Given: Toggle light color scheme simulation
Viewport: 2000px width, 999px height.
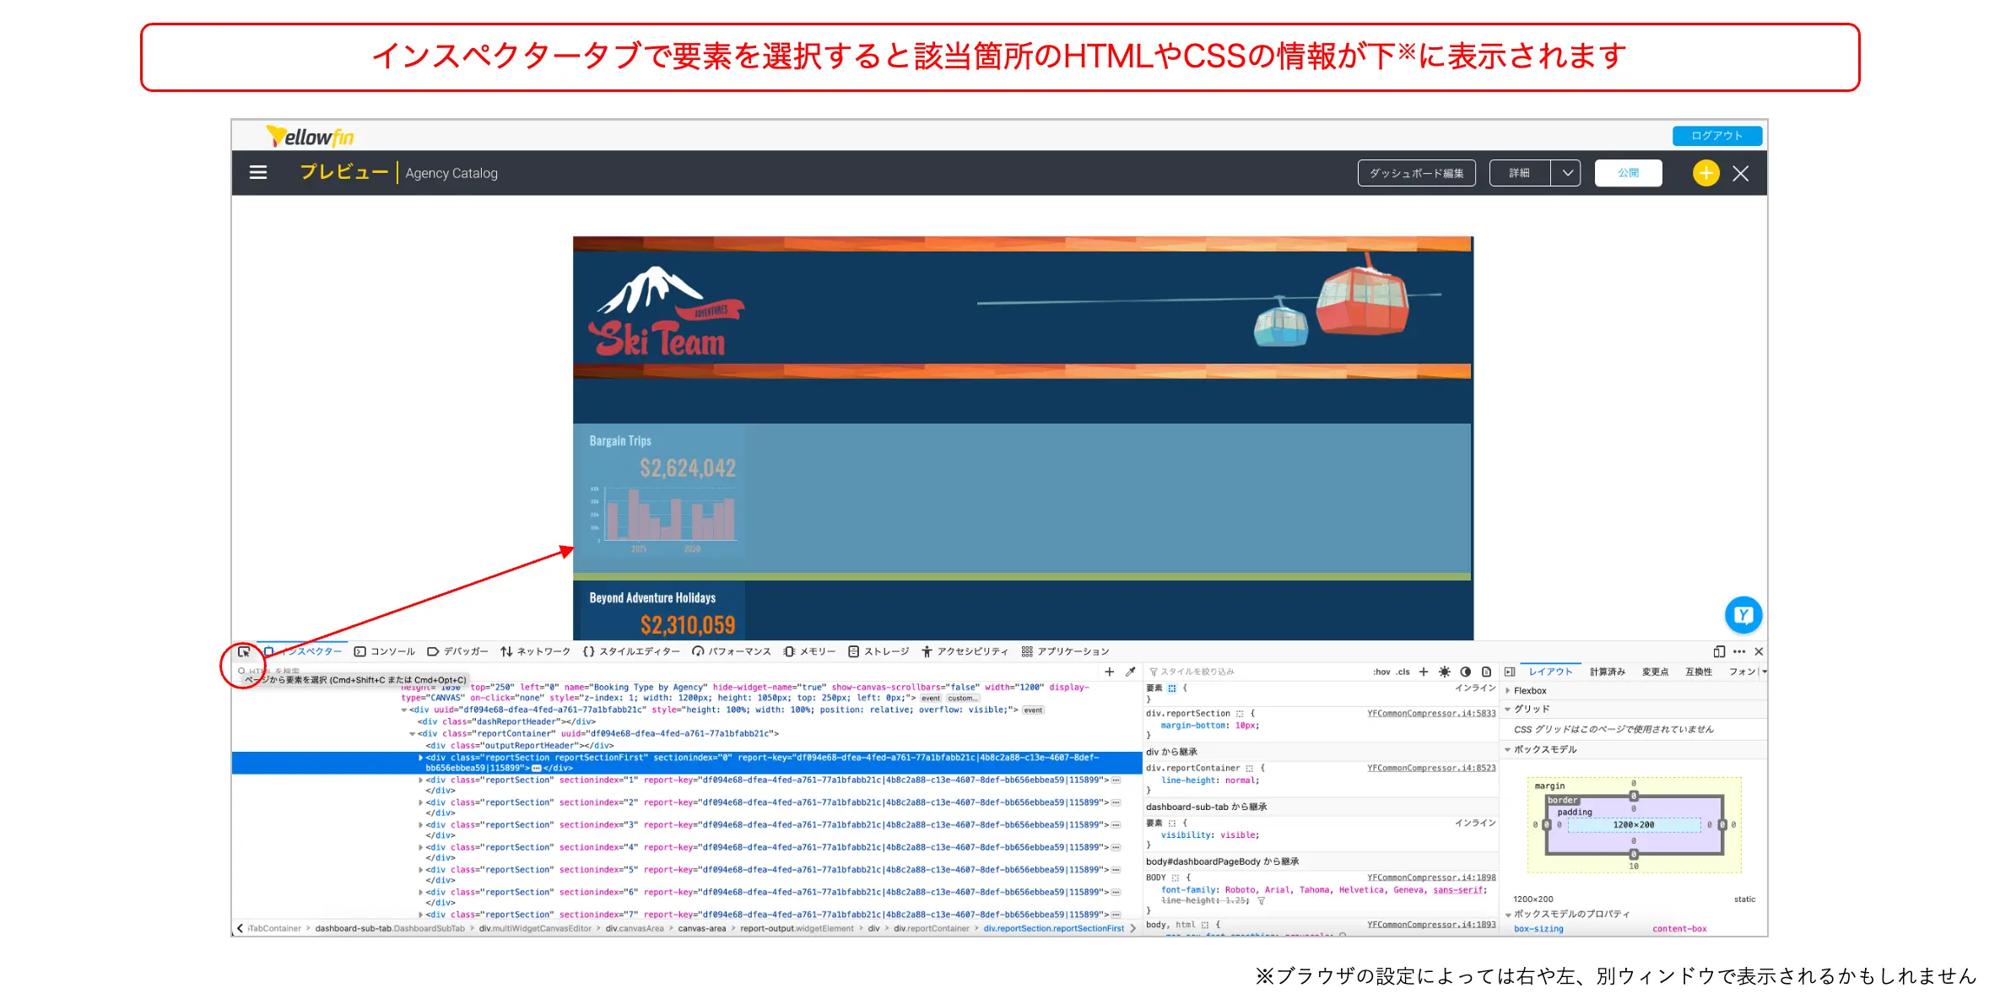Looking at the screenshot, I should [x=1445, y=672].
